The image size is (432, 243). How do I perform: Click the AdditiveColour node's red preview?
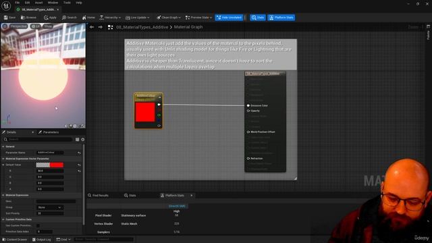145,112
